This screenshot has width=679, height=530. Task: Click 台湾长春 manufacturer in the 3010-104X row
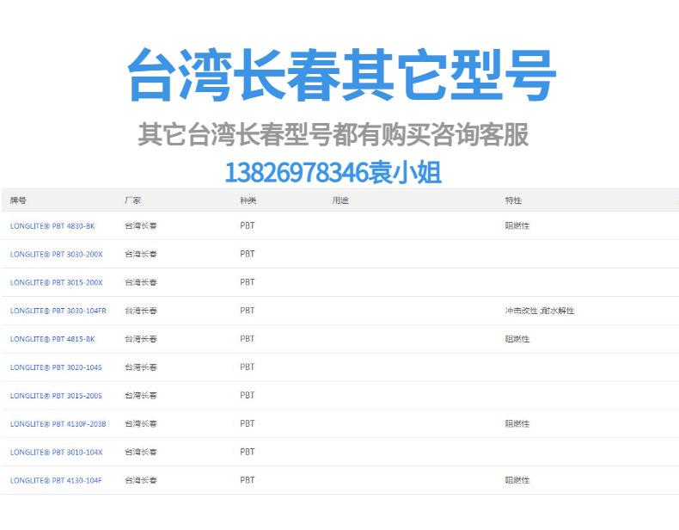coord(141,452)
